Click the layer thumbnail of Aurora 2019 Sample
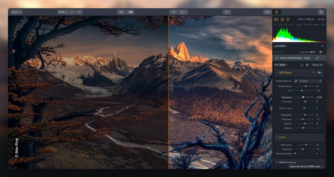 click(x=276, y=58)
